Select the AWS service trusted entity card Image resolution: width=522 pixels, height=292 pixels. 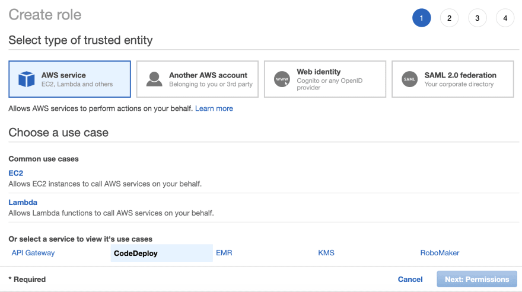coord(69,79)
